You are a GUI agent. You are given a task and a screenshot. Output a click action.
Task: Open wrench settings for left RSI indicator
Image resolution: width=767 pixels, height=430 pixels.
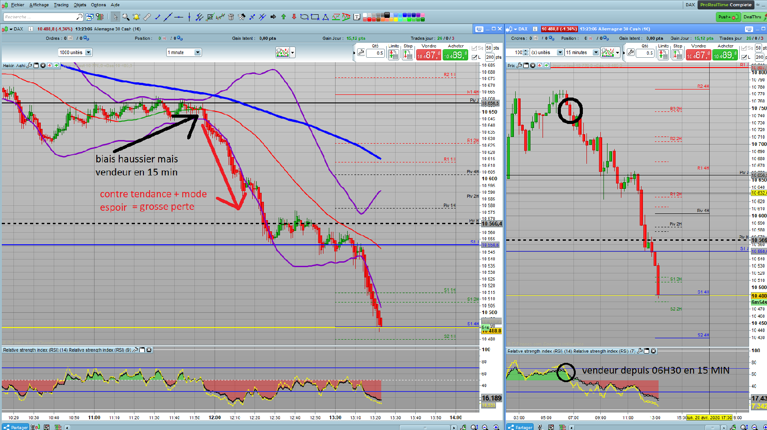(135, 350)
